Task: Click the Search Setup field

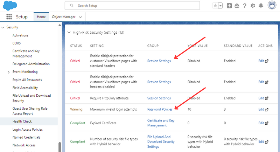Action: (x=132, y=6)
